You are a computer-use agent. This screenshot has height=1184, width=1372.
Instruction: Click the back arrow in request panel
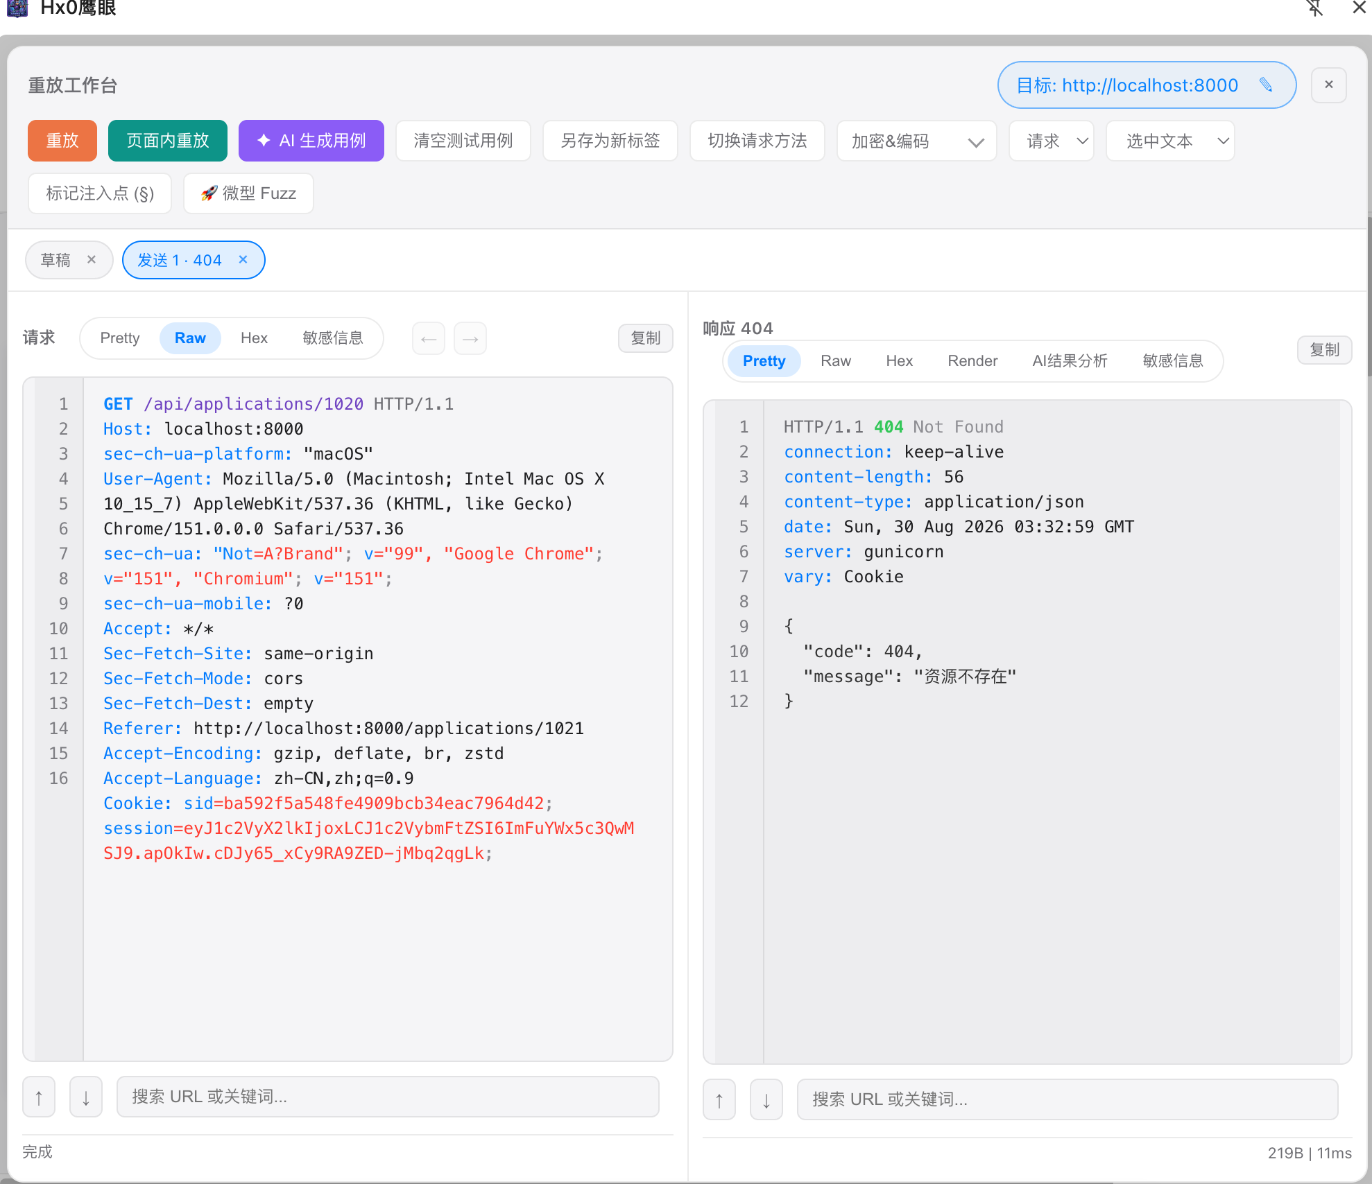coord(429,338)
